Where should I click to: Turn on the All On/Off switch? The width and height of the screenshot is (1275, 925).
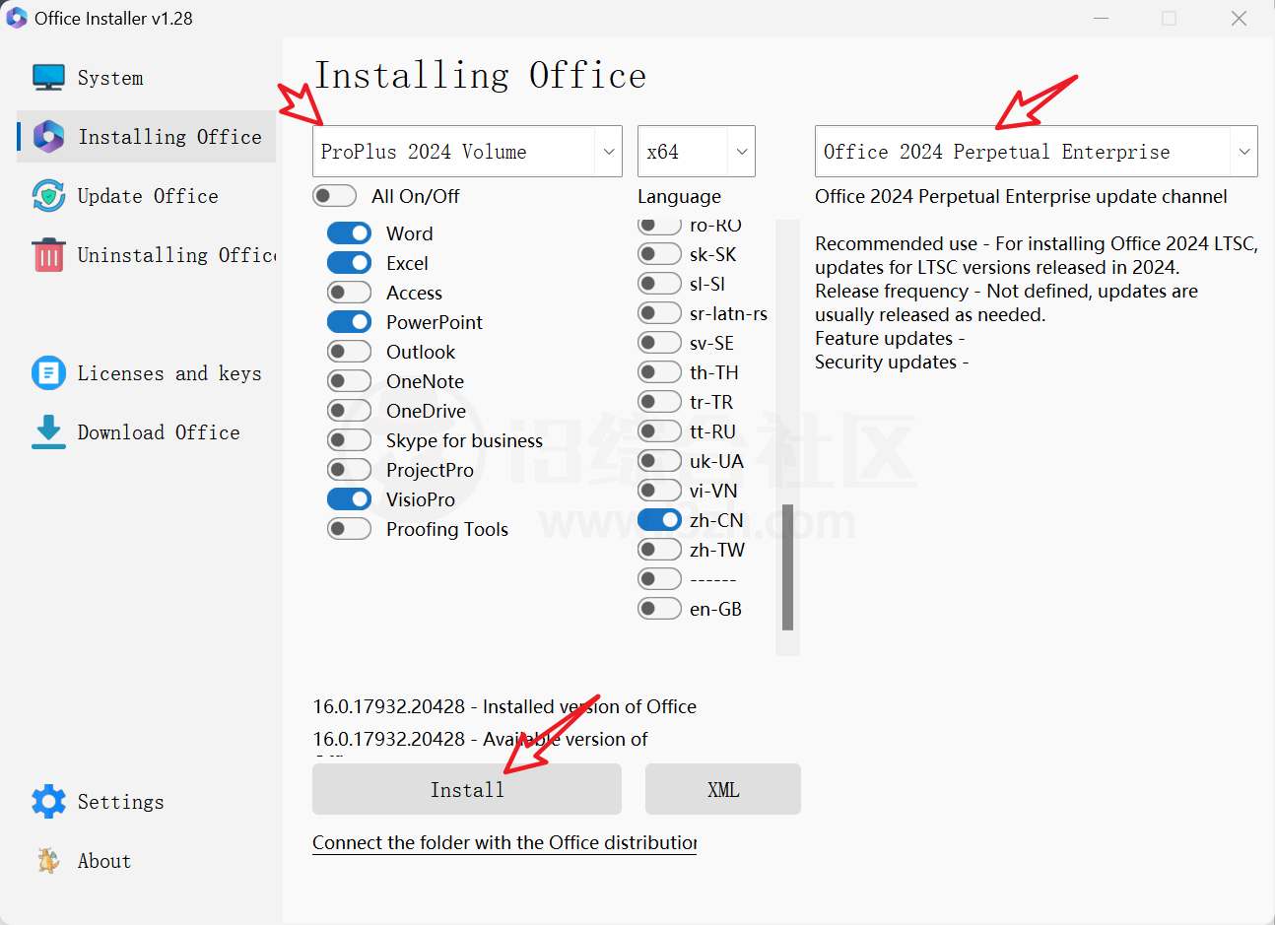pos(334,196)
